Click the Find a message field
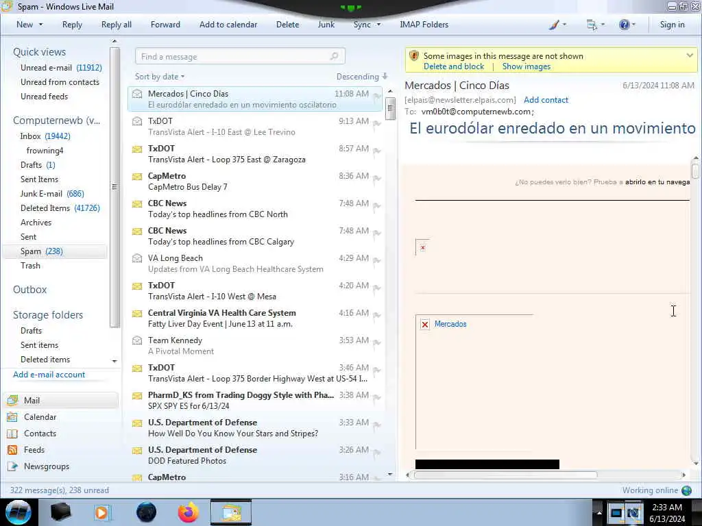 pos(240,56)
